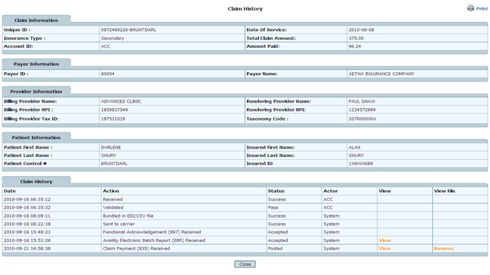Click Total Claim Amount value 375.00

coord(356,38)
